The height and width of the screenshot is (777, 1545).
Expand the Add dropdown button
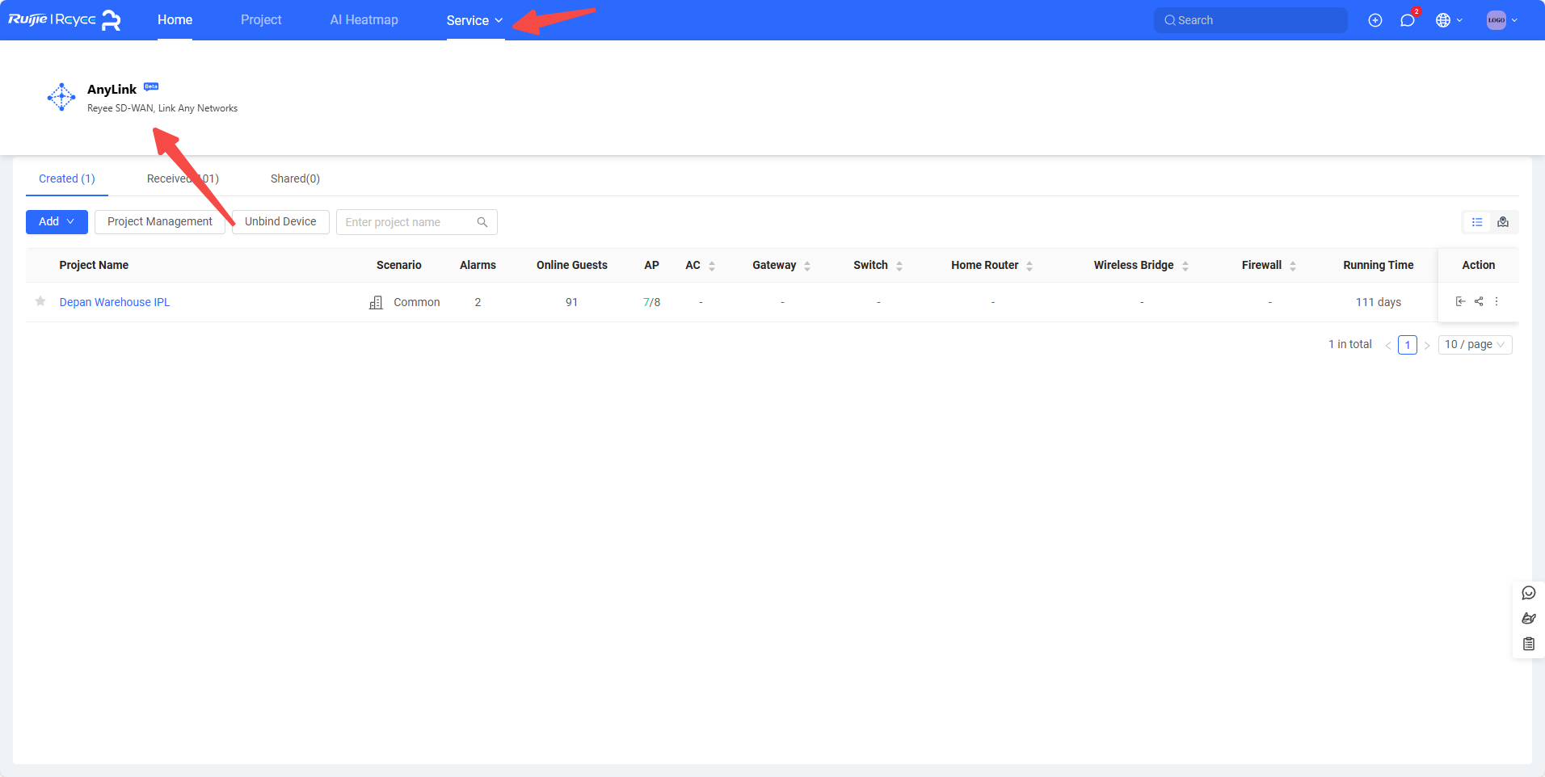click(x=57, y=222)
